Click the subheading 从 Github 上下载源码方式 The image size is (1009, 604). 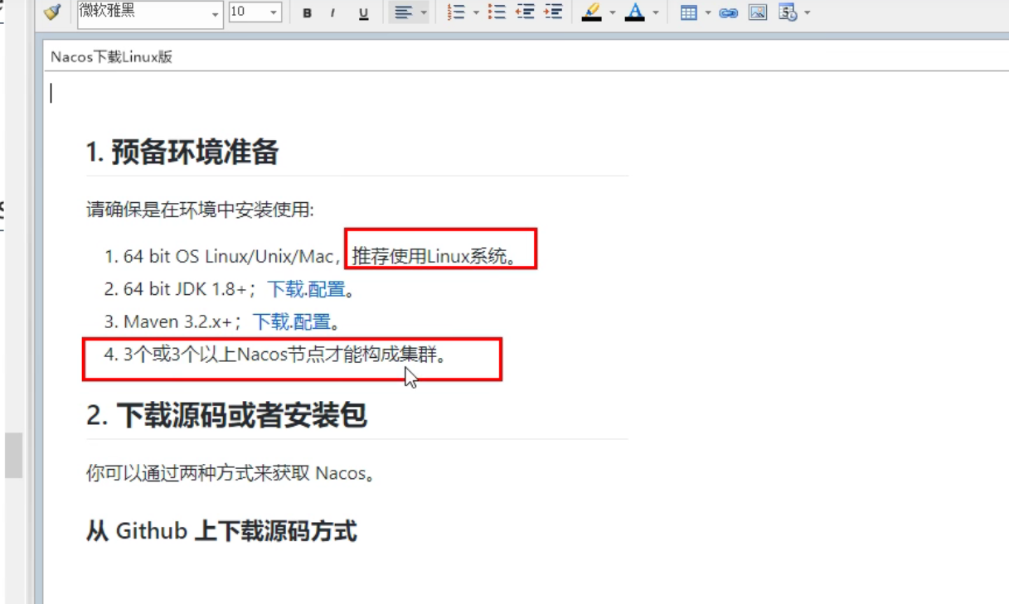click(x=221, y=531)
